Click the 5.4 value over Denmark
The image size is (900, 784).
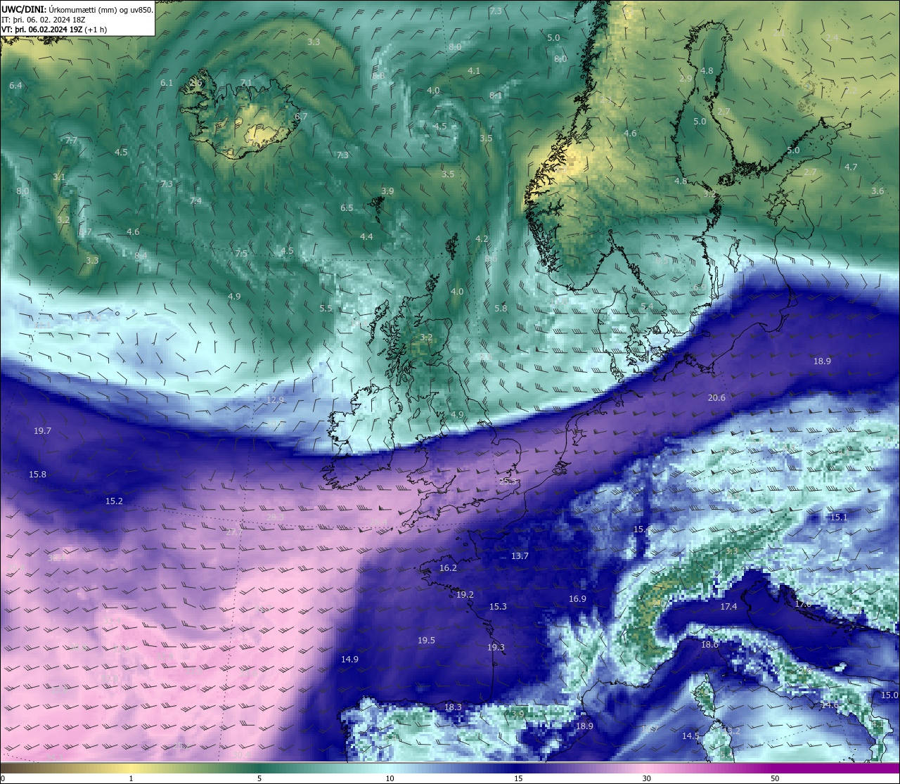(647, 307)
